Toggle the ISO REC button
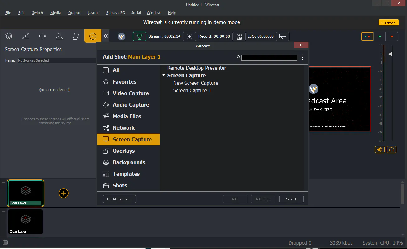 point(239,36)
